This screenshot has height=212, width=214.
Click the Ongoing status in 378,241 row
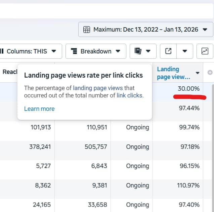(137, 147)
